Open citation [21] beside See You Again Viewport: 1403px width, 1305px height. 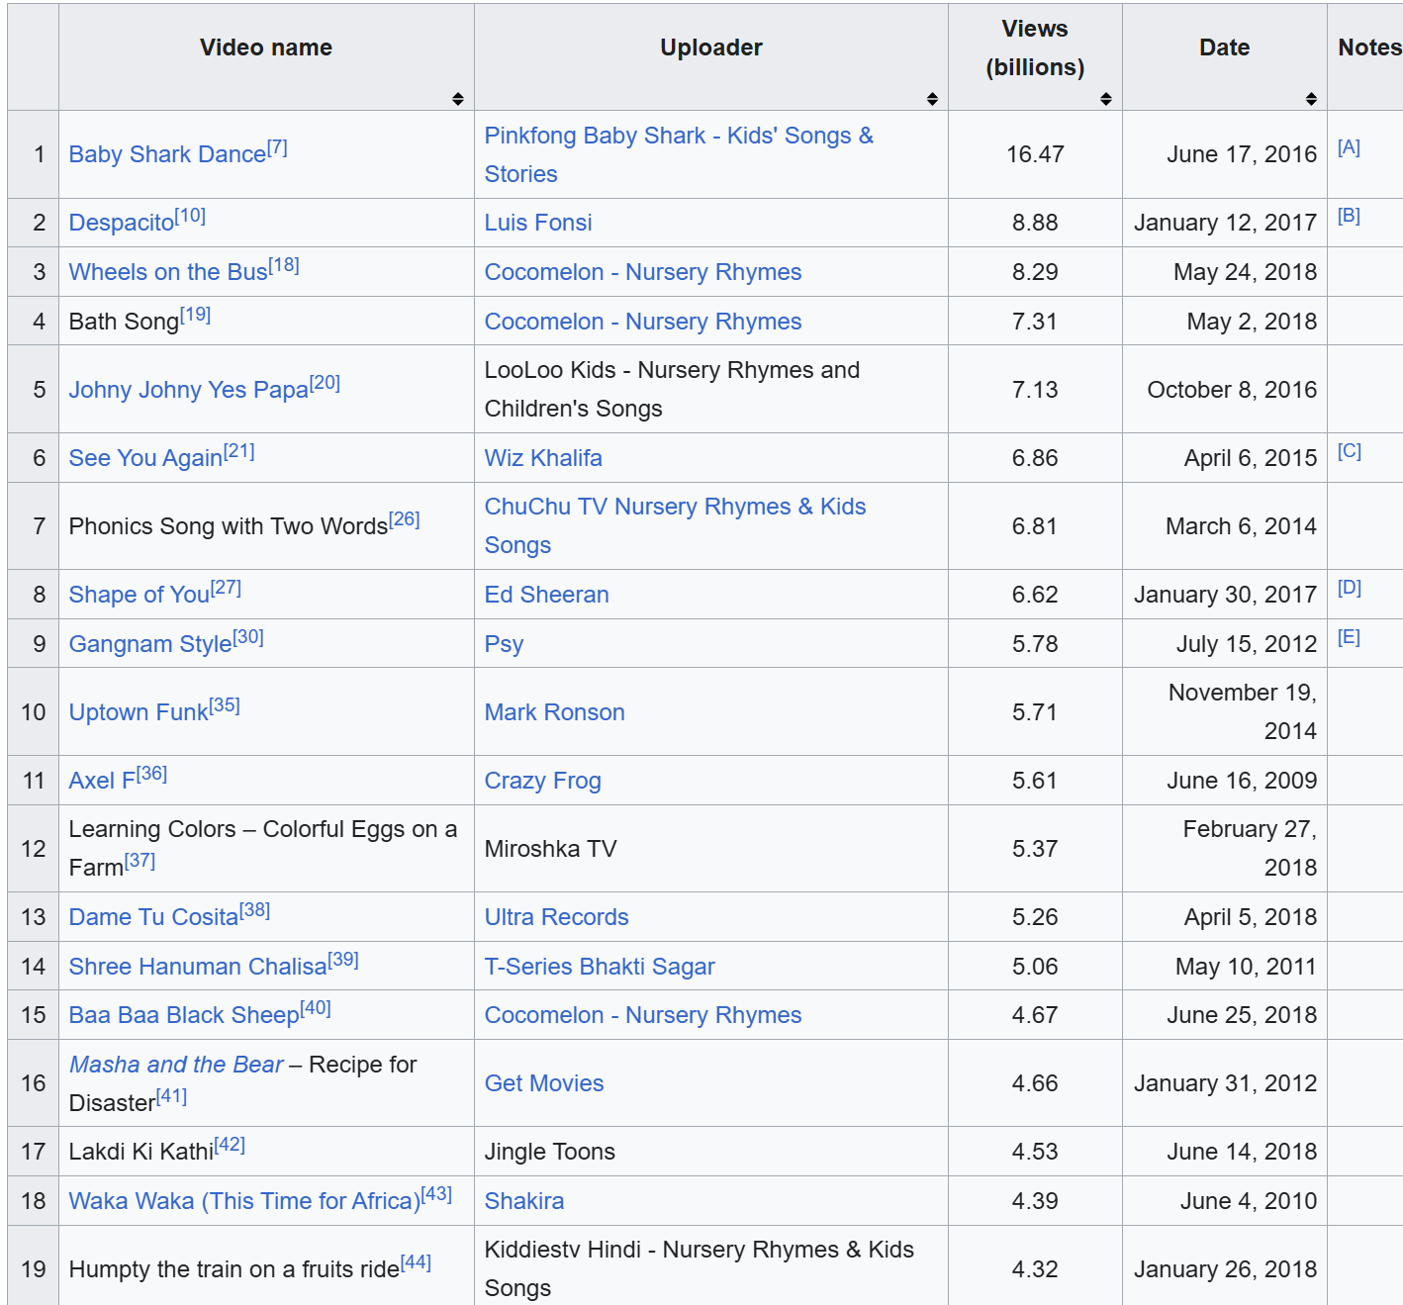click(x=238, y=451)
